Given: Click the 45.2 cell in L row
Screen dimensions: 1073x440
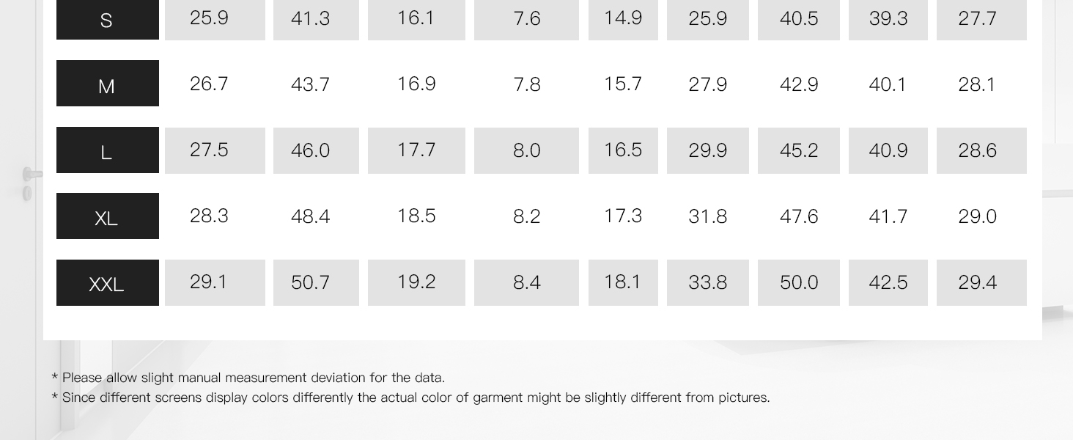Looking at the screenshot, I should point(799,150).
